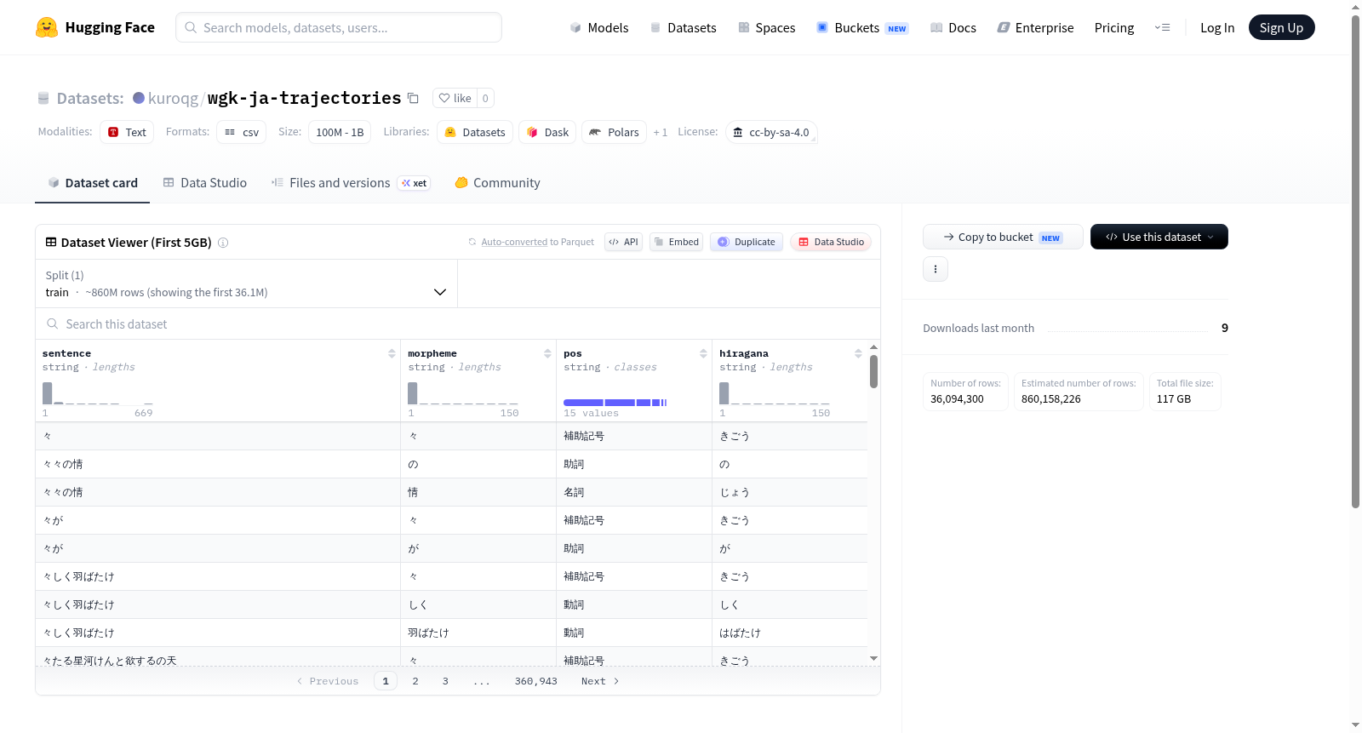The width and height of the screenshot is (1362, 733).
Task: Copy dataset name with the copy icon
Action: (413, 98)
